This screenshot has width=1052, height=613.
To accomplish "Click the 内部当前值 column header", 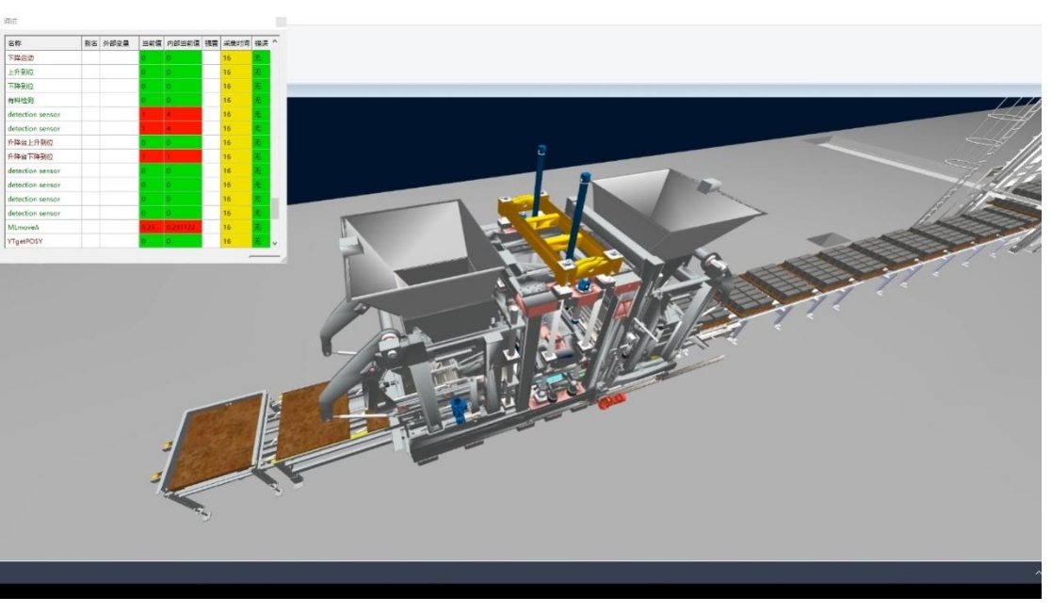I will click(183, 43).
